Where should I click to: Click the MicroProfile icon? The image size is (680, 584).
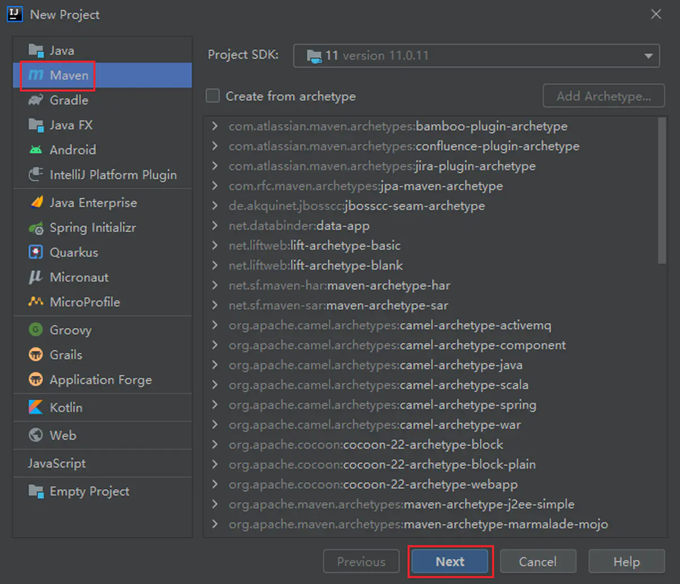click(x=36, y=302)
